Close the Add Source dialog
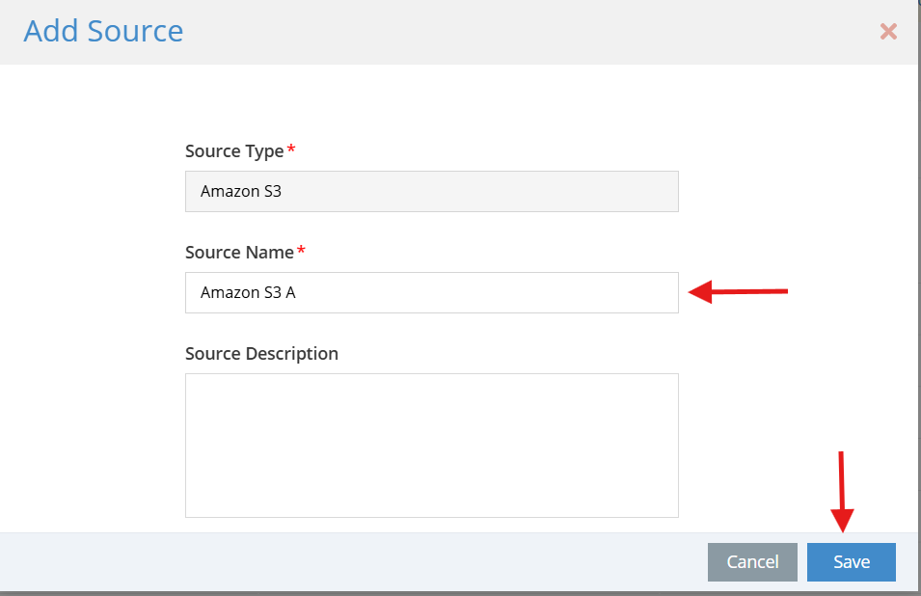This screenshot has width=921, height=596. [x=888, y=31]
